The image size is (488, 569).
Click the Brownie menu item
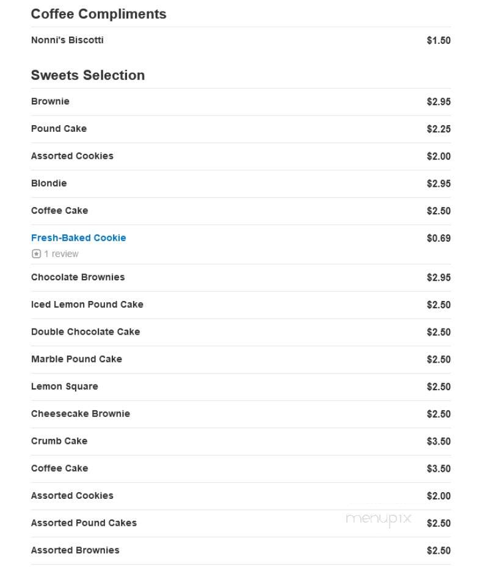(x=50, y=101)
